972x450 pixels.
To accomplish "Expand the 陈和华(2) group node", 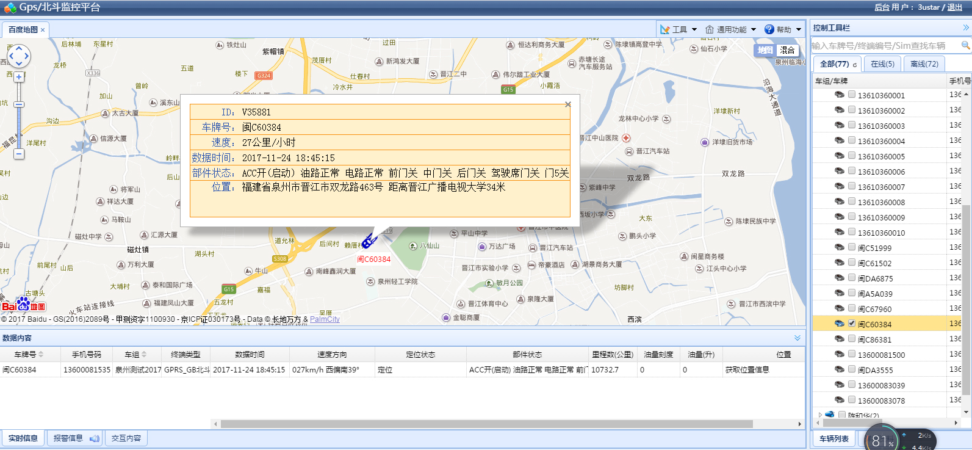I will coord(820,415).
